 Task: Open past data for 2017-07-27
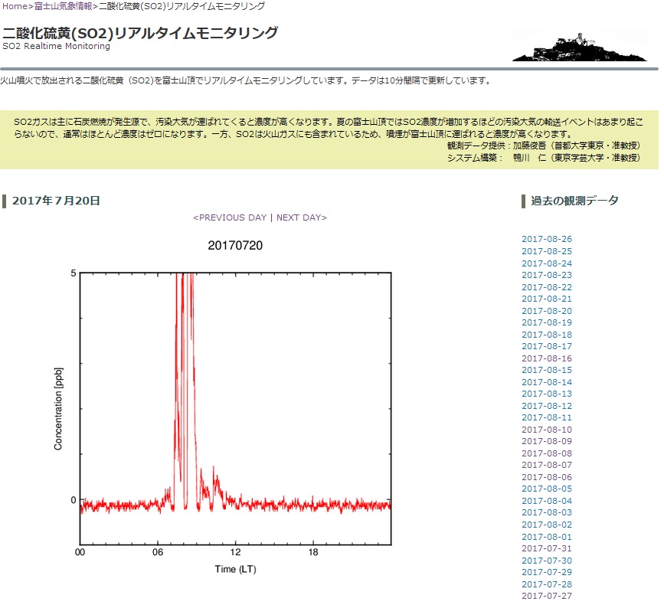click(x=547, y=596)
